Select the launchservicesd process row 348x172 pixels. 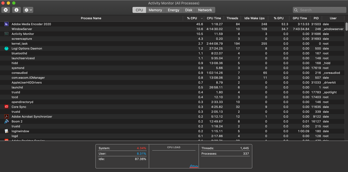coord(172,58)
